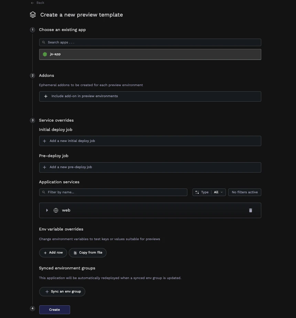Click the Create button
The width and height of the screenshot is (296, 318).
pyautogui.click(x=54, y=309)
